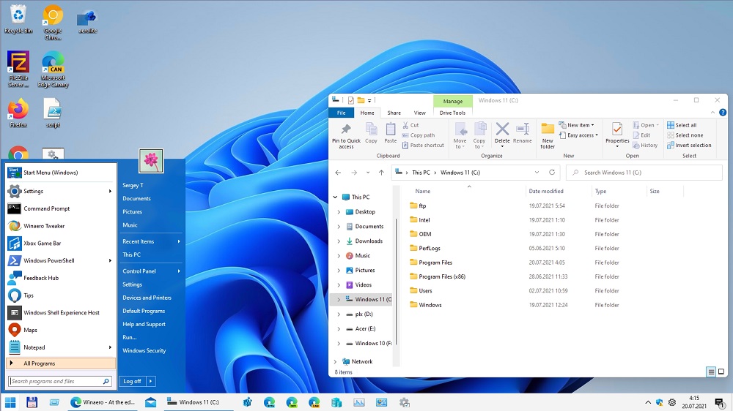733x411 pixels.
Task: Click Up arrow navigation button in Explorer
Action: [381, 173]
